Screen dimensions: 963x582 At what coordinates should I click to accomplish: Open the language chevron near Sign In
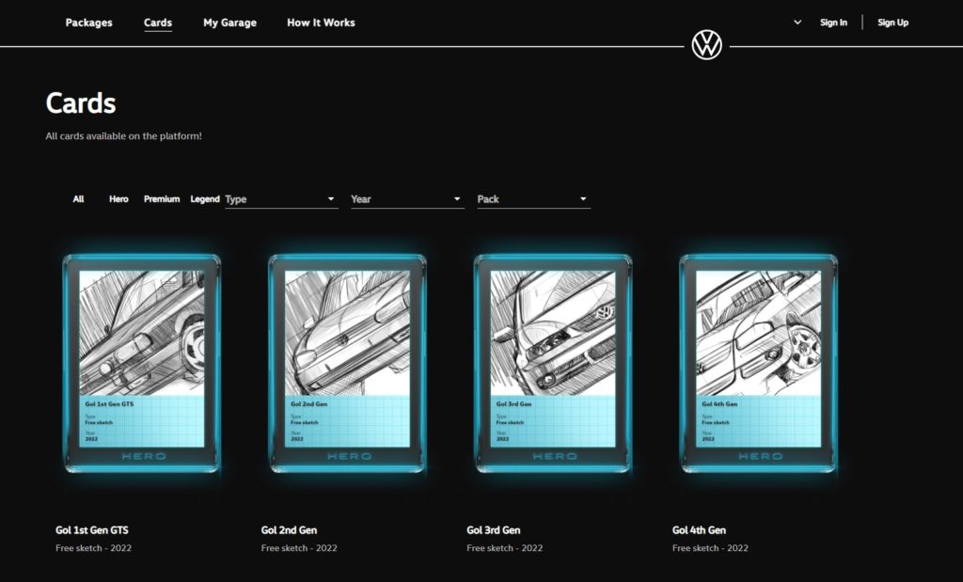[x=796, y=21]
